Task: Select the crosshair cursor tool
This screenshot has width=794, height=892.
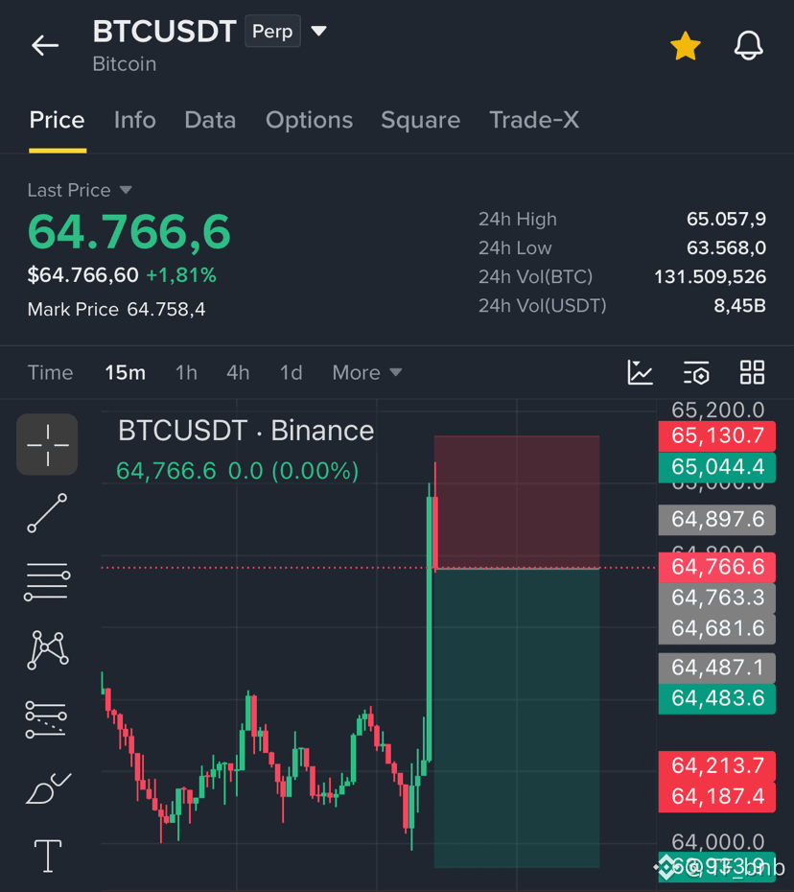Action: [47, 444]
